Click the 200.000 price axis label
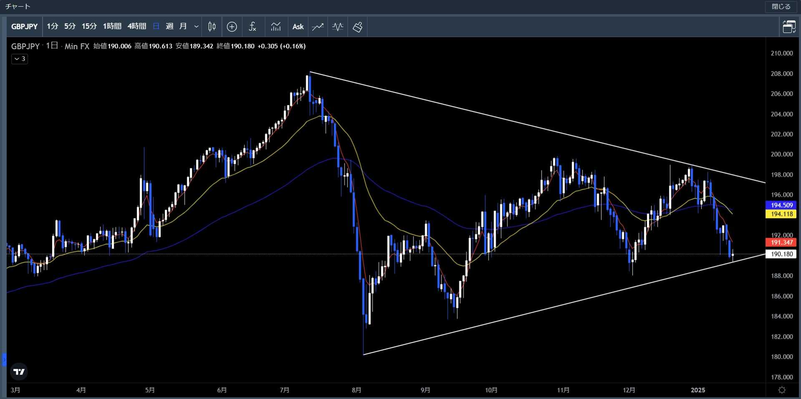 click(781, 154)
